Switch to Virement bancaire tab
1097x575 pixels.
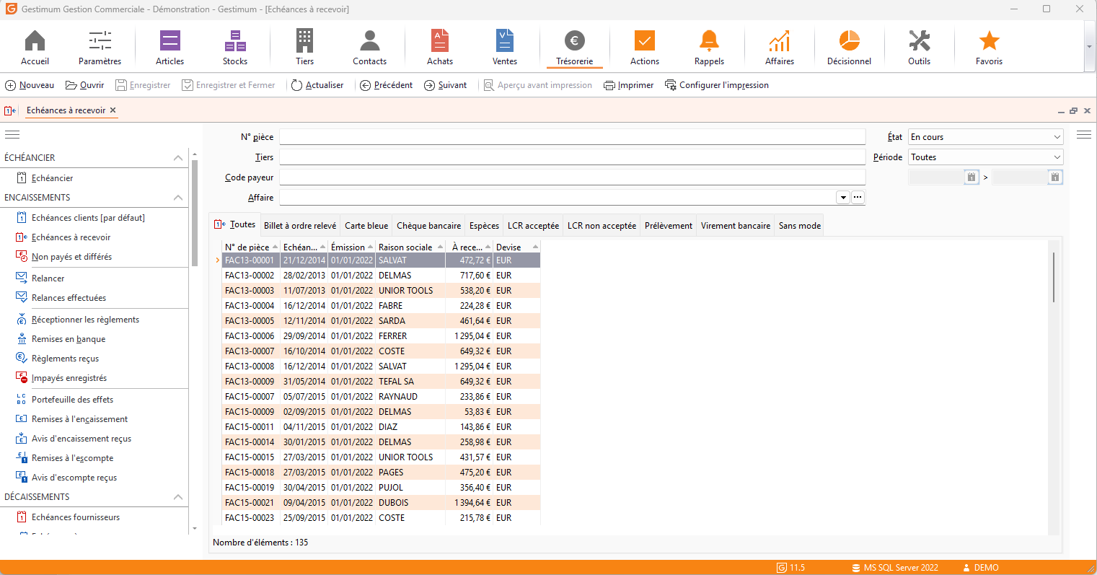(736, 226)
